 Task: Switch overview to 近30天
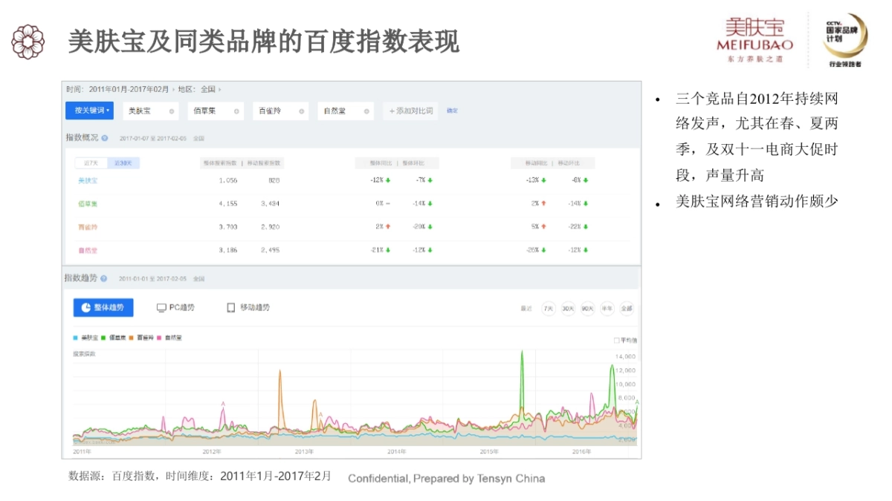123,163
